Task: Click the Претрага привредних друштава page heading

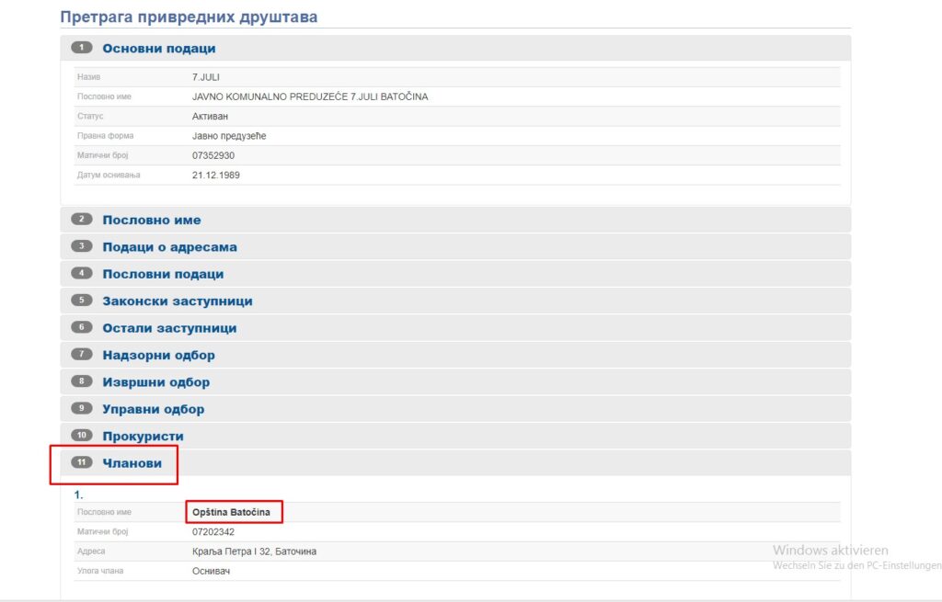Action: point(189,17)
